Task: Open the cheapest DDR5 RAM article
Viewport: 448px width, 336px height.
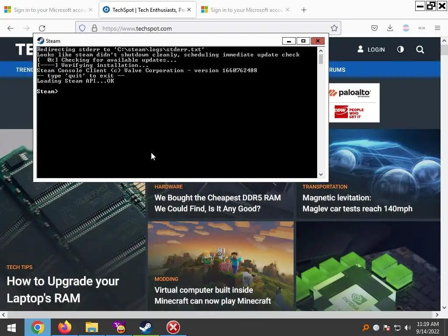Action: tap(217, 203)
